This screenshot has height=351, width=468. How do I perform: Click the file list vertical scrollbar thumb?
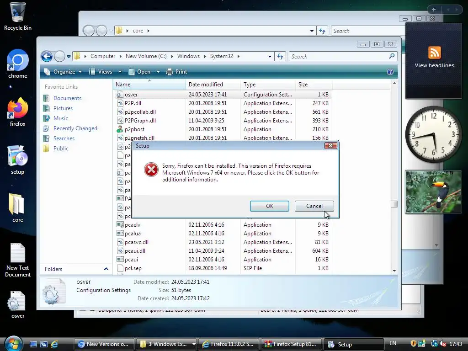click(394, 204)
